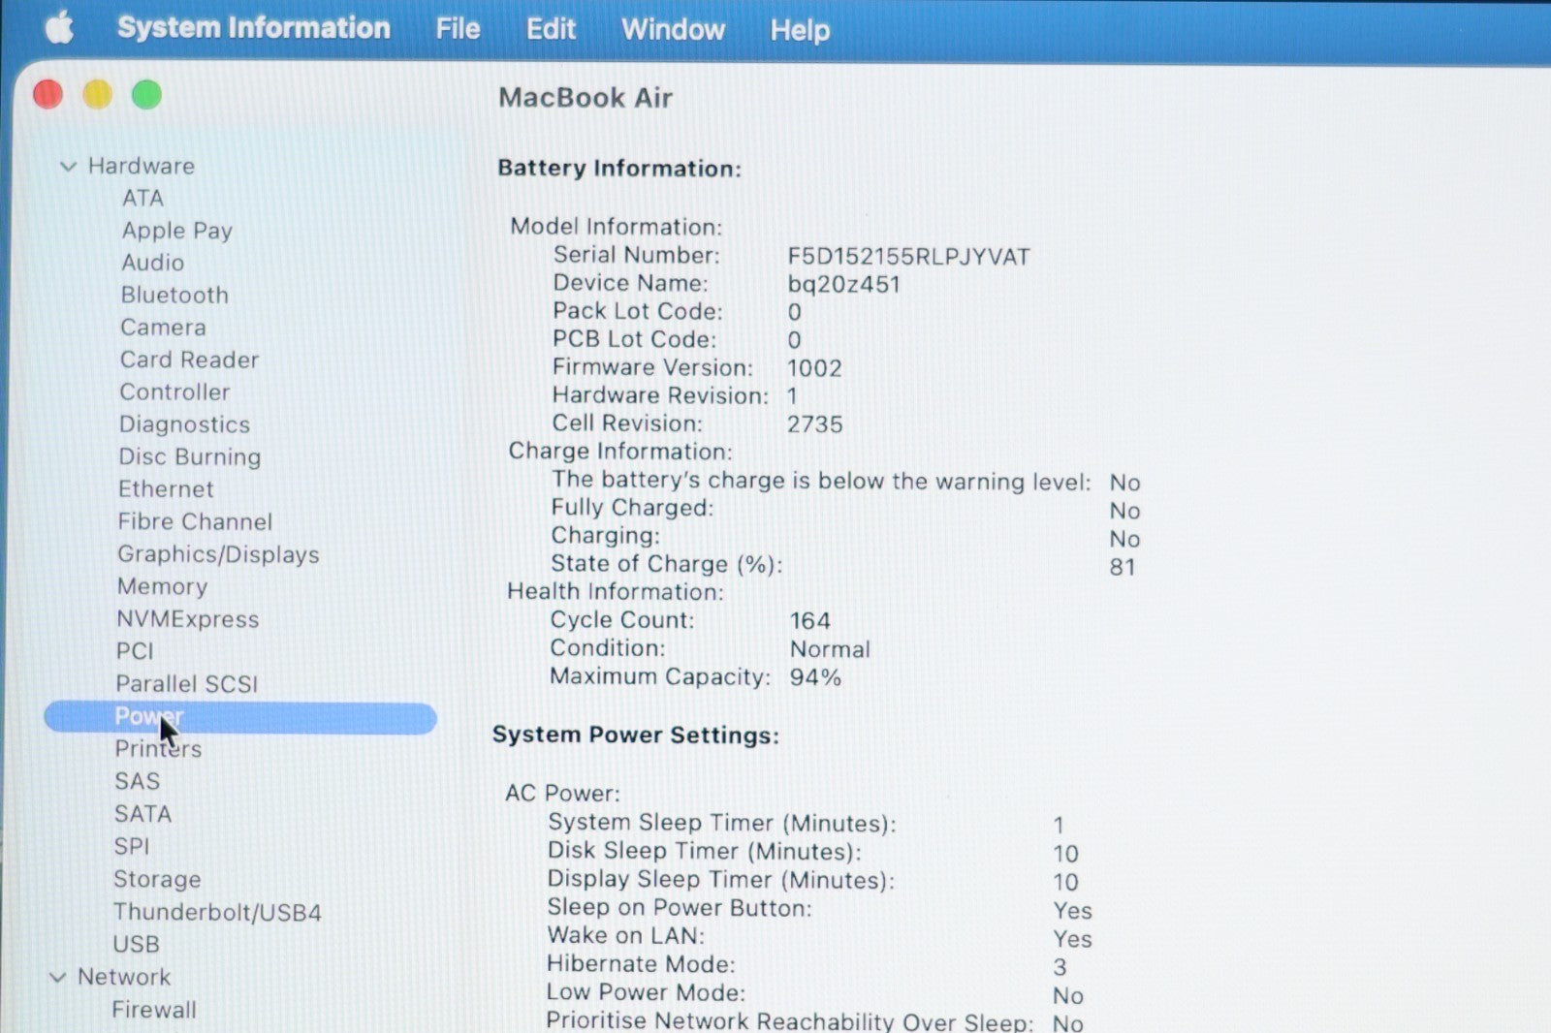Select Thunderbolt/USB4 in the sidebar
This screenshot has height=1033, width=1551.
click(x=217, y=912)
